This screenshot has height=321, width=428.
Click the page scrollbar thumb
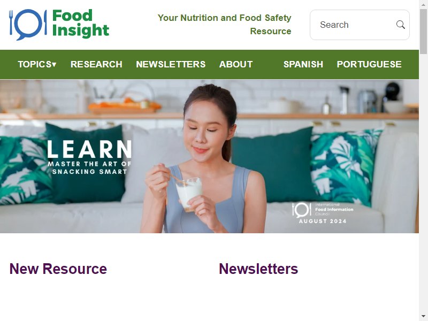click(x=423, y=32)
